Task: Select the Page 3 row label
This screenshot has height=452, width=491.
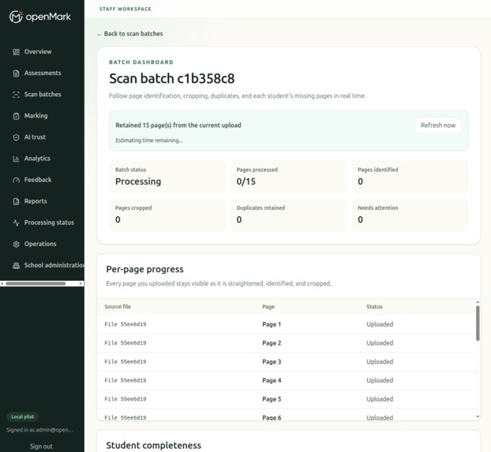Action: point(272,362)
